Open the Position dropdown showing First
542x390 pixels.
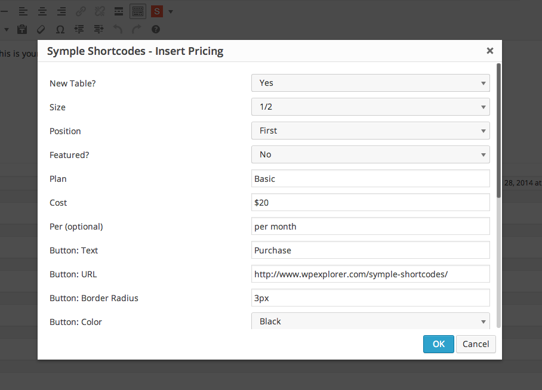(371, 131)
